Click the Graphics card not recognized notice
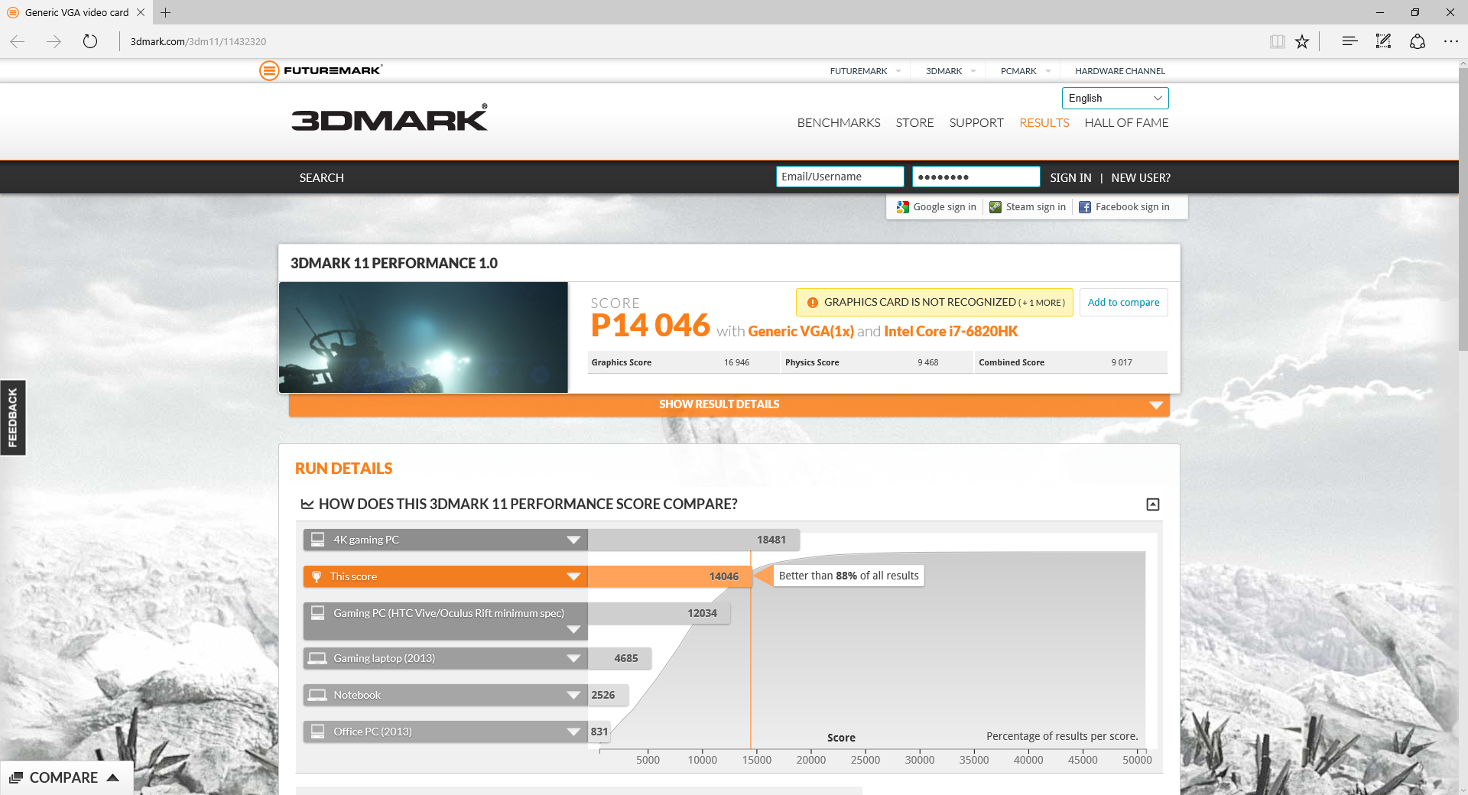Viewport: 1468px width, 795px height. 934,302
